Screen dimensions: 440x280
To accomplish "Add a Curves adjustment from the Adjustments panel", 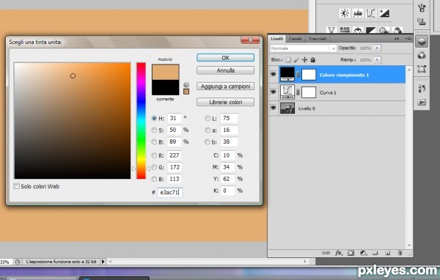I will pyautogui.click(x=371, y=13).
